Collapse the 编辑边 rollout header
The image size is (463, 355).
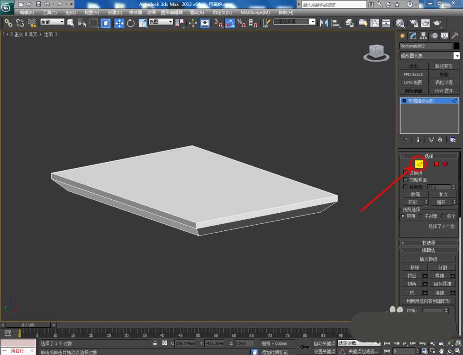point(429,250)
